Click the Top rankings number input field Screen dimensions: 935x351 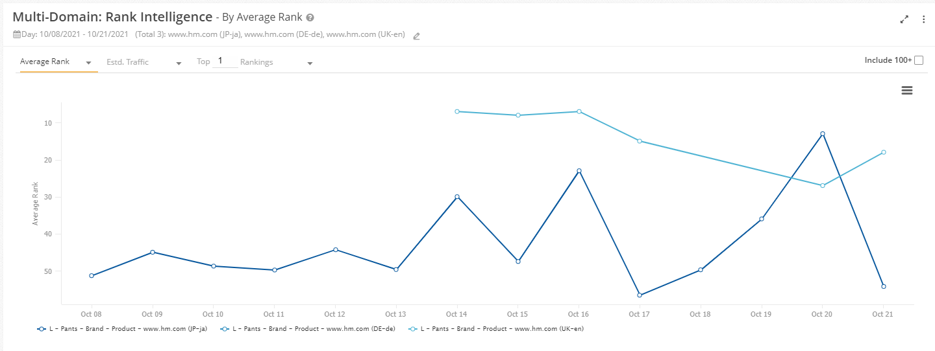225,62
